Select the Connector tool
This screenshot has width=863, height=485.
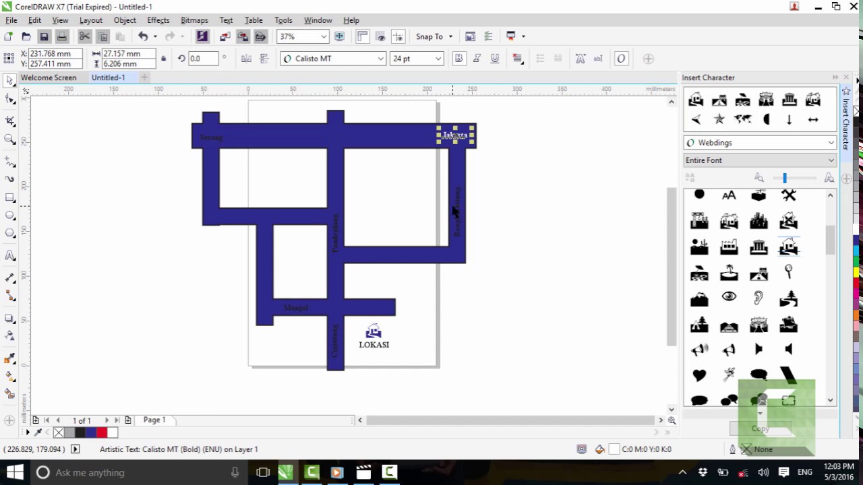click(x=9, y=296)
